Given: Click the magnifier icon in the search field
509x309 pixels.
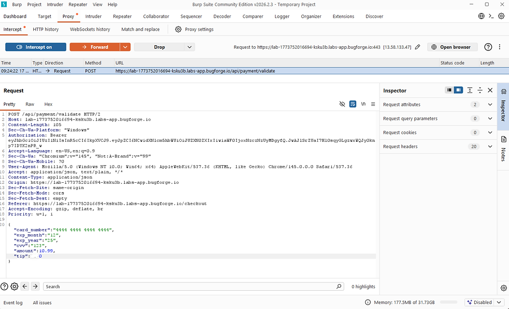Looking at the screenshot, I should point(339,286).
